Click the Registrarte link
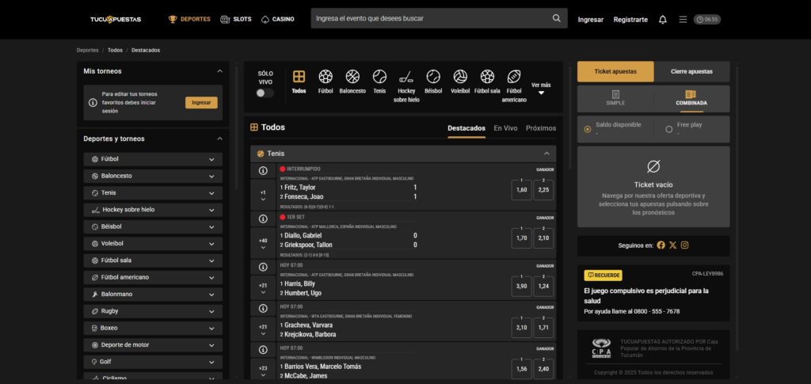The width and height of the screenshot is (811, 384). [x=630, y=20]
